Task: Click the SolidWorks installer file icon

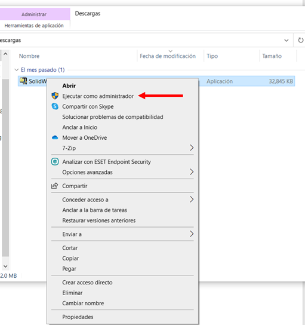Action: pos(23,81)
